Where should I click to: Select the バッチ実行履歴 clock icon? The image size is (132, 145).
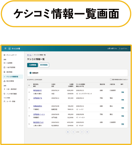[4, 94]
